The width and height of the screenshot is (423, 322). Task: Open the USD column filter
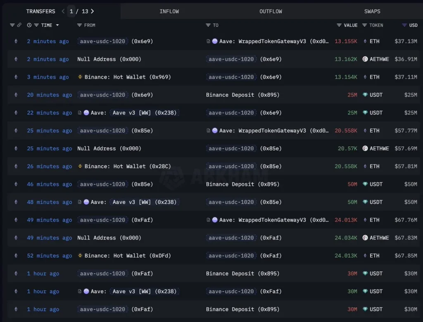click(404, 25)
